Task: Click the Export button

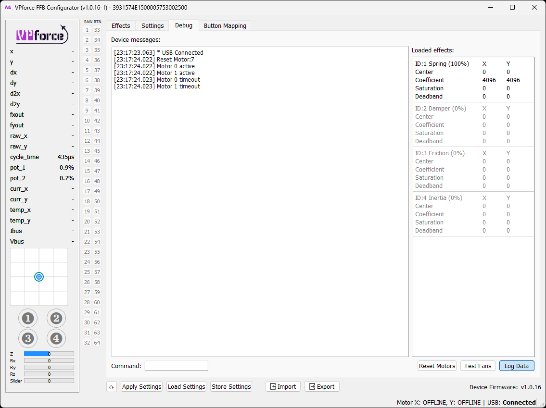Action: (322, 387)
